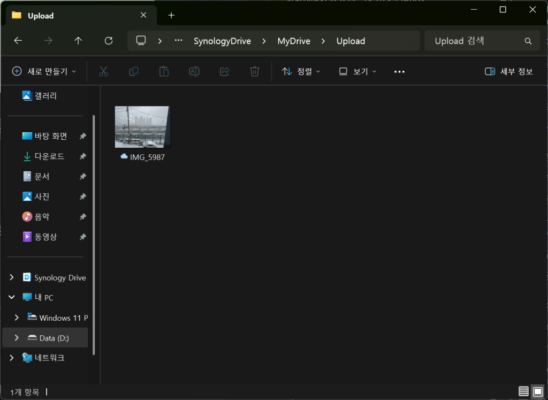
Task: Open the 보기 view dropdown
Action: (x=358, y=72)
